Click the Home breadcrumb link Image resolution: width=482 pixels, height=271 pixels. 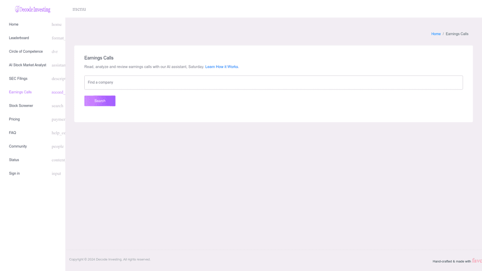coord(436,34)
